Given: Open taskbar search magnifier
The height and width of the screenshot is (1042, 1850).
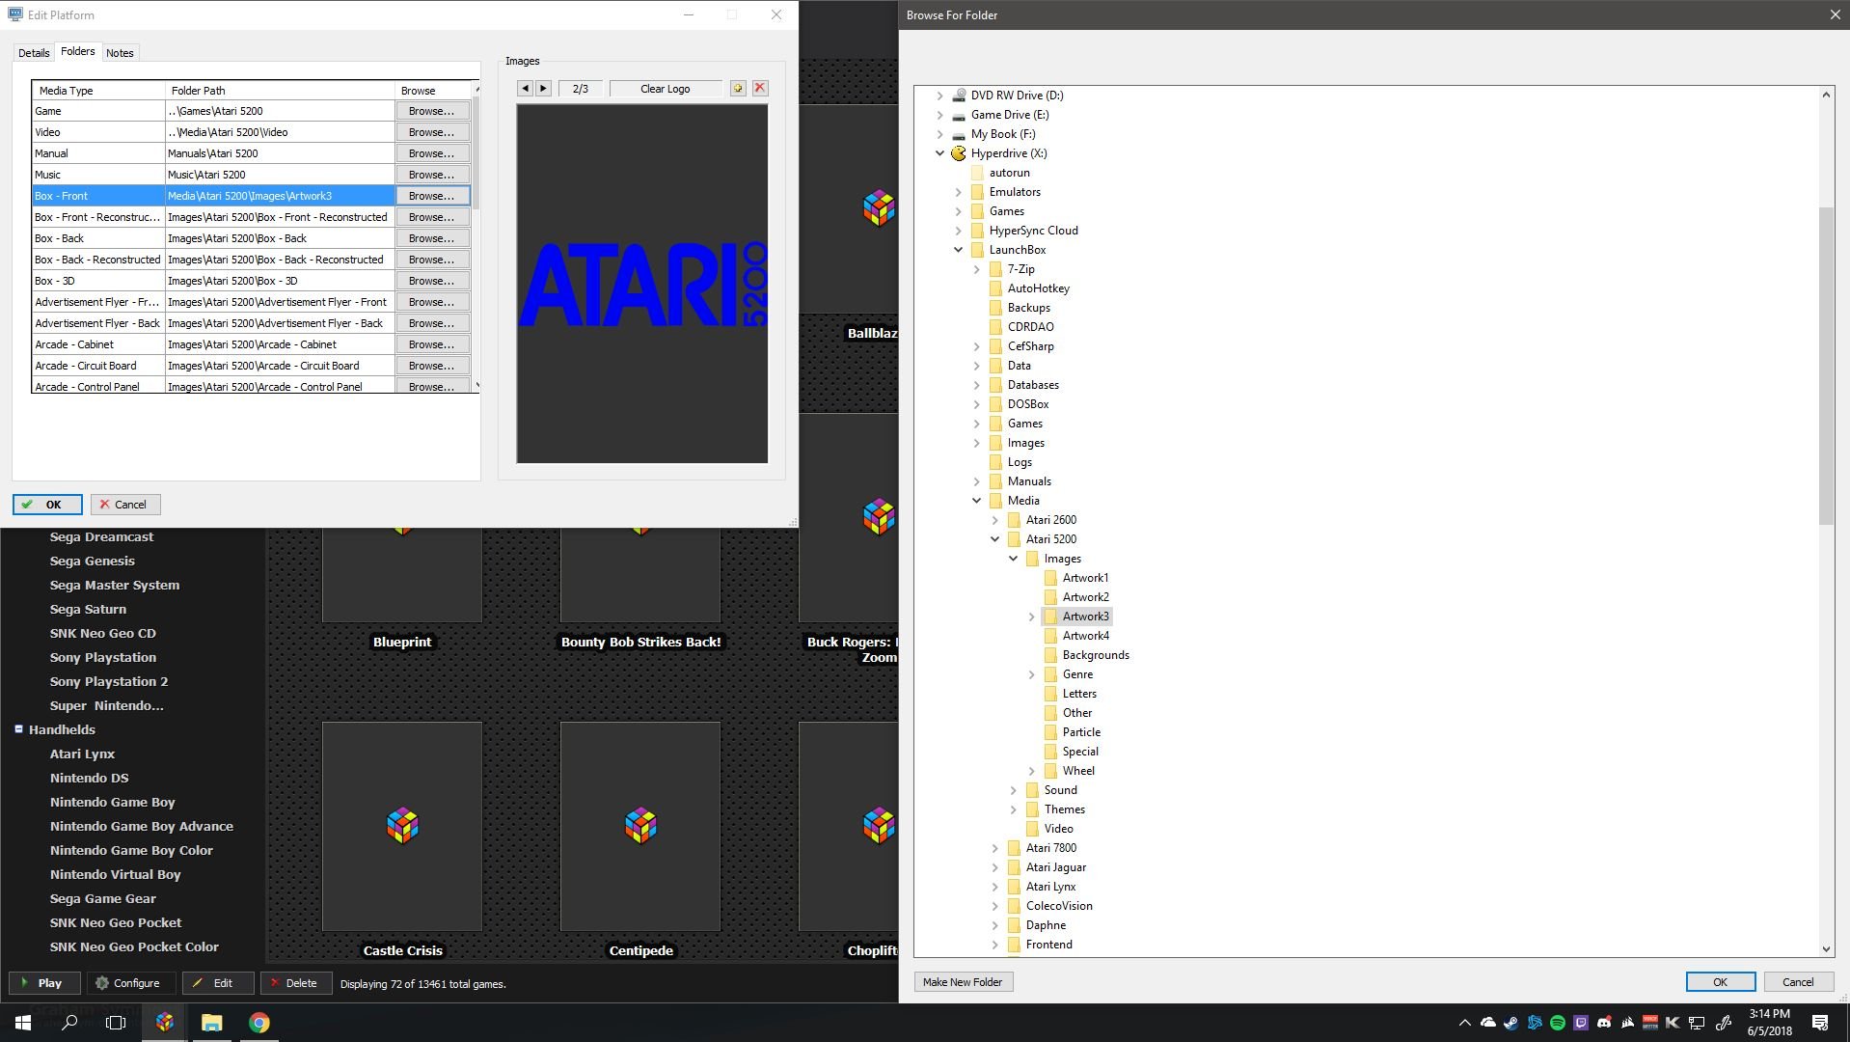Looking at the screenshot, I should pyautogui.click(x=69, y=1023).
